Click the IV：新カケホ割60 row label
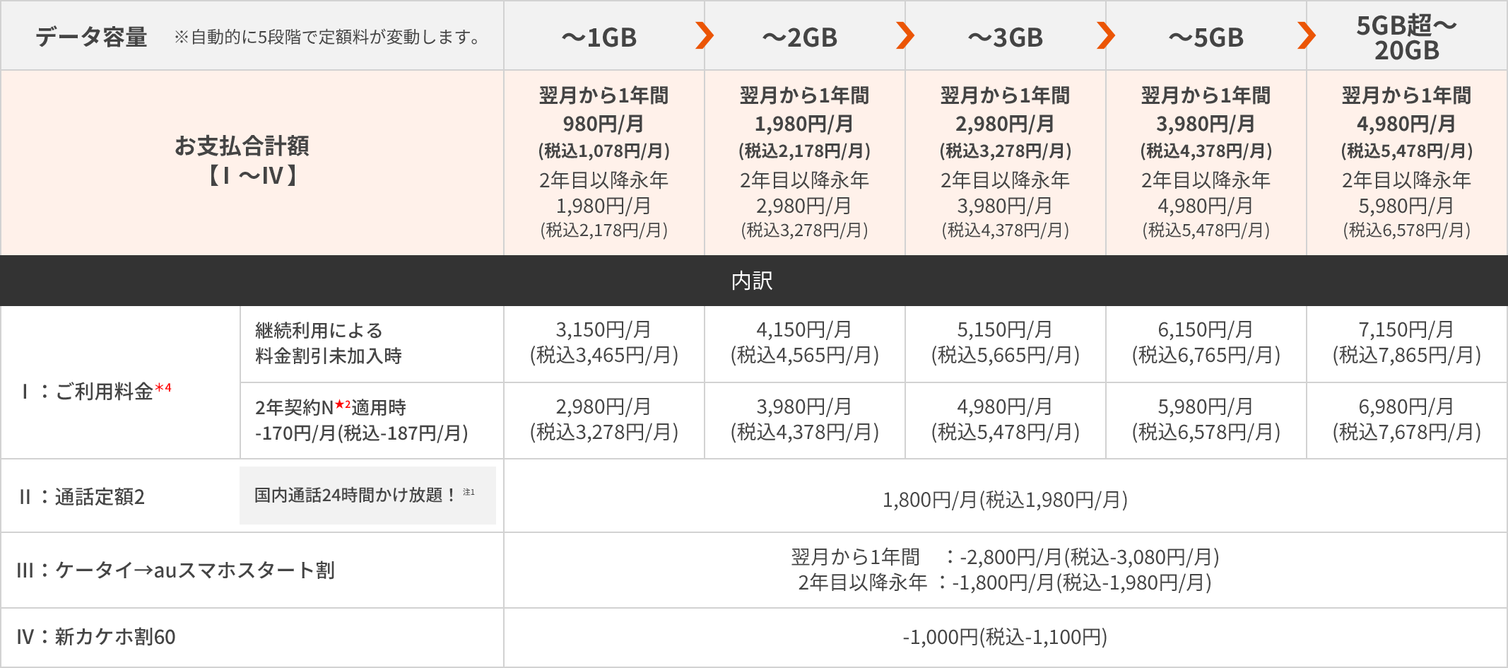Screen dimensions: 1508x668 coord(96,637)
